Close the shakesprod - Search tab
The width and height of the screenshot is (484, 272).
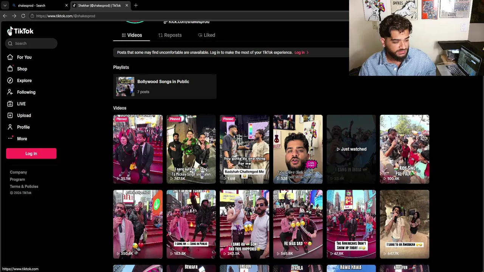pos(67,5)
